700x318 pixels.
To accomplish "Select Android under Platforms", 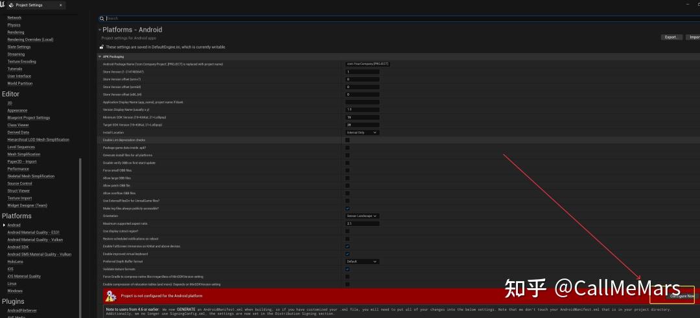I will coord(14,225).
